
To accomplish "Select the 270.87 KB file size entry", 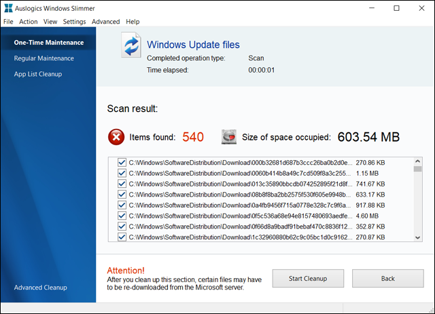I will 370,237.
